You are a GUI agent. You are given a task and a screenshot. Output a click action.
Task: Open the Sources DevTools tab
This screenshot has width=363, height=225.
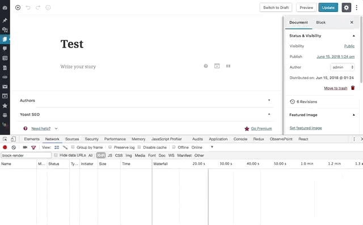click(72, 139)
